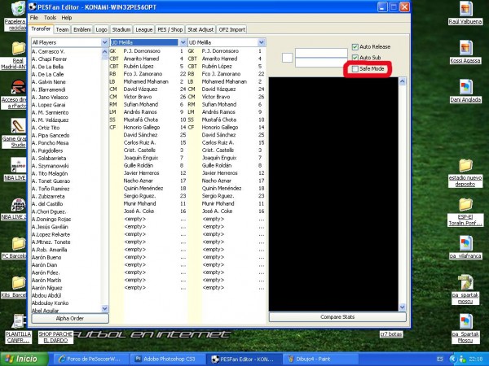This screenshot has width=489, height=366.
Task: Click down arrow of stats panel scrollbar
Action: tap(403, 307)
